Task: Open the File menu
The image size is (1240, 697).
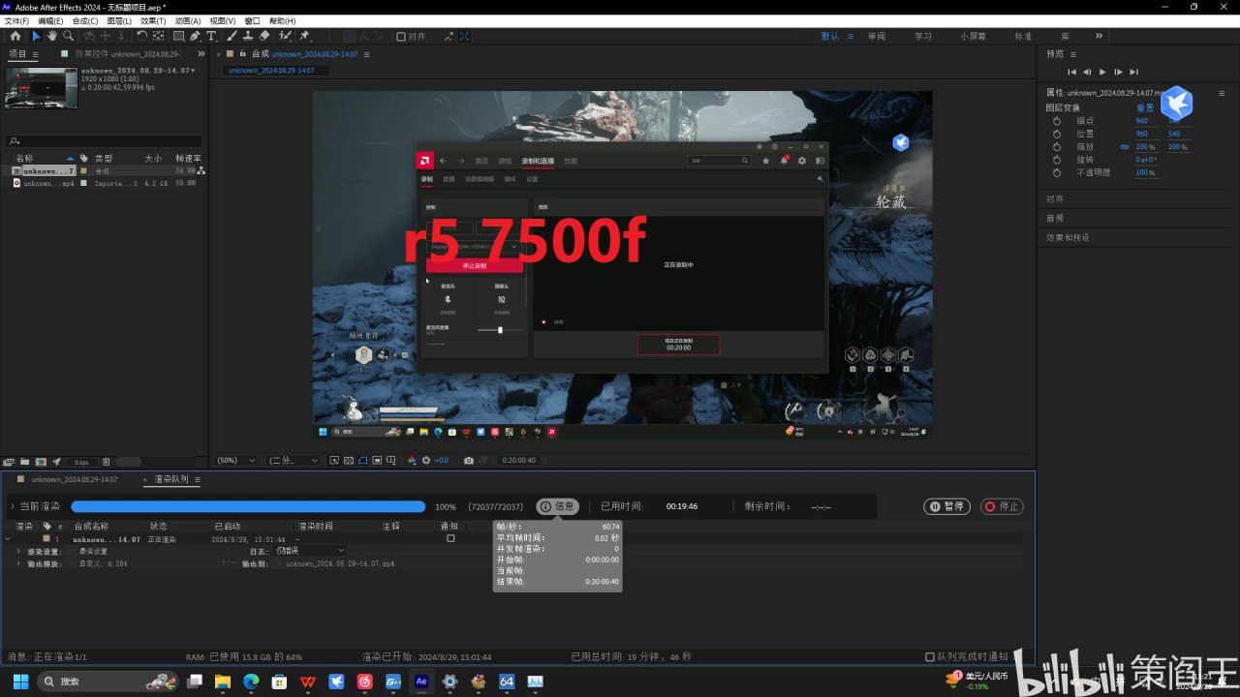Action: (16, 20)
